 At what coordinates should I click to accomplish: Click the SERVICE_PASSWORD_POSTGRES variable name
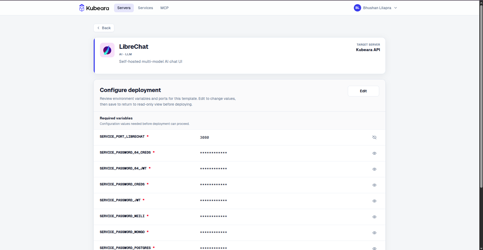125,248
